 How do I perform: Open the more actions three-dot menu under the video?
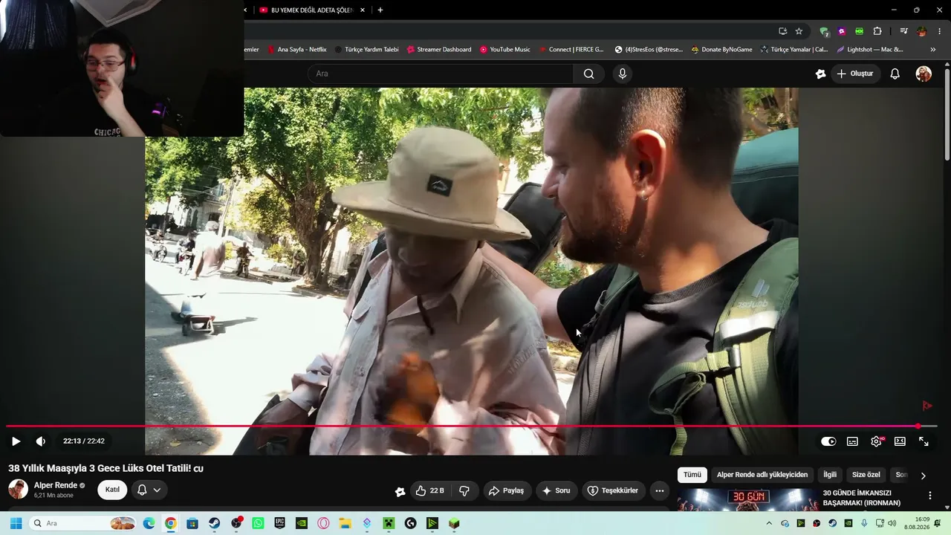pos(659,490)
